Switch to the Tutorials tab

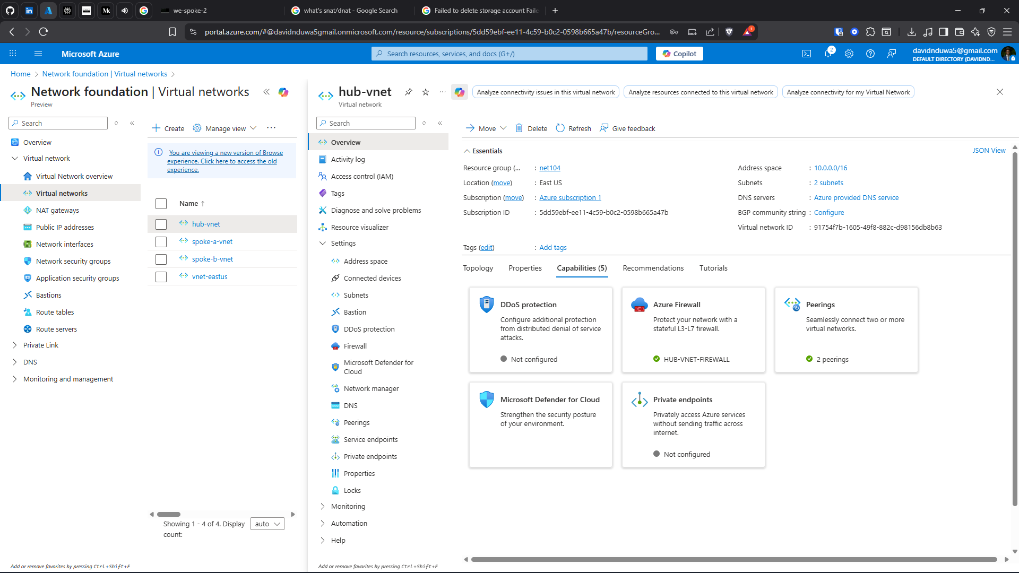coord(713,268)
